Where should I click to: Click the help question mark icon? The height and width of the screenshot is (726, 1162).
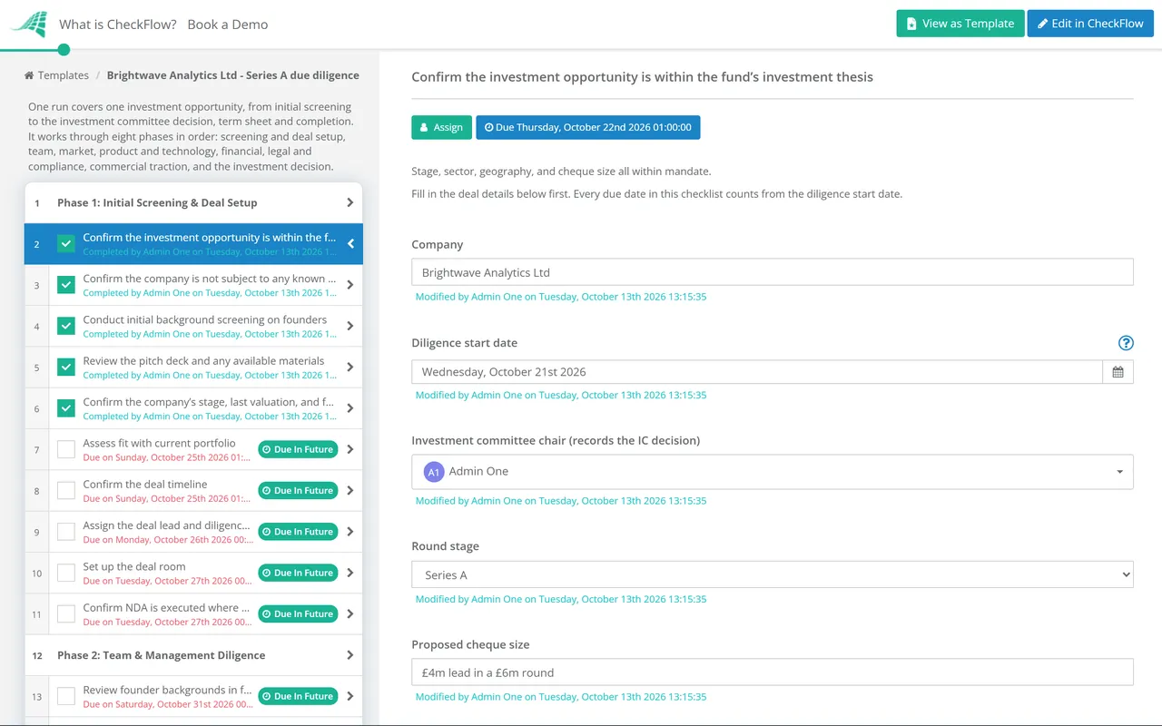1126,343
